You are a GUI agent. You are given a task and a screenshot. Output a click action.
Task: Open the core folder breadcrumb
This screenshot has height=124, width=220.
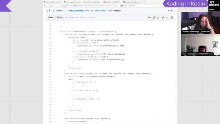(x=87, y=11)
